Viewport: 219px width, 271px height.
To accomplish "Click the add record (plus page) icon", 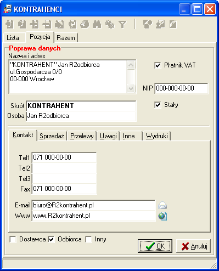I will 35,24.
